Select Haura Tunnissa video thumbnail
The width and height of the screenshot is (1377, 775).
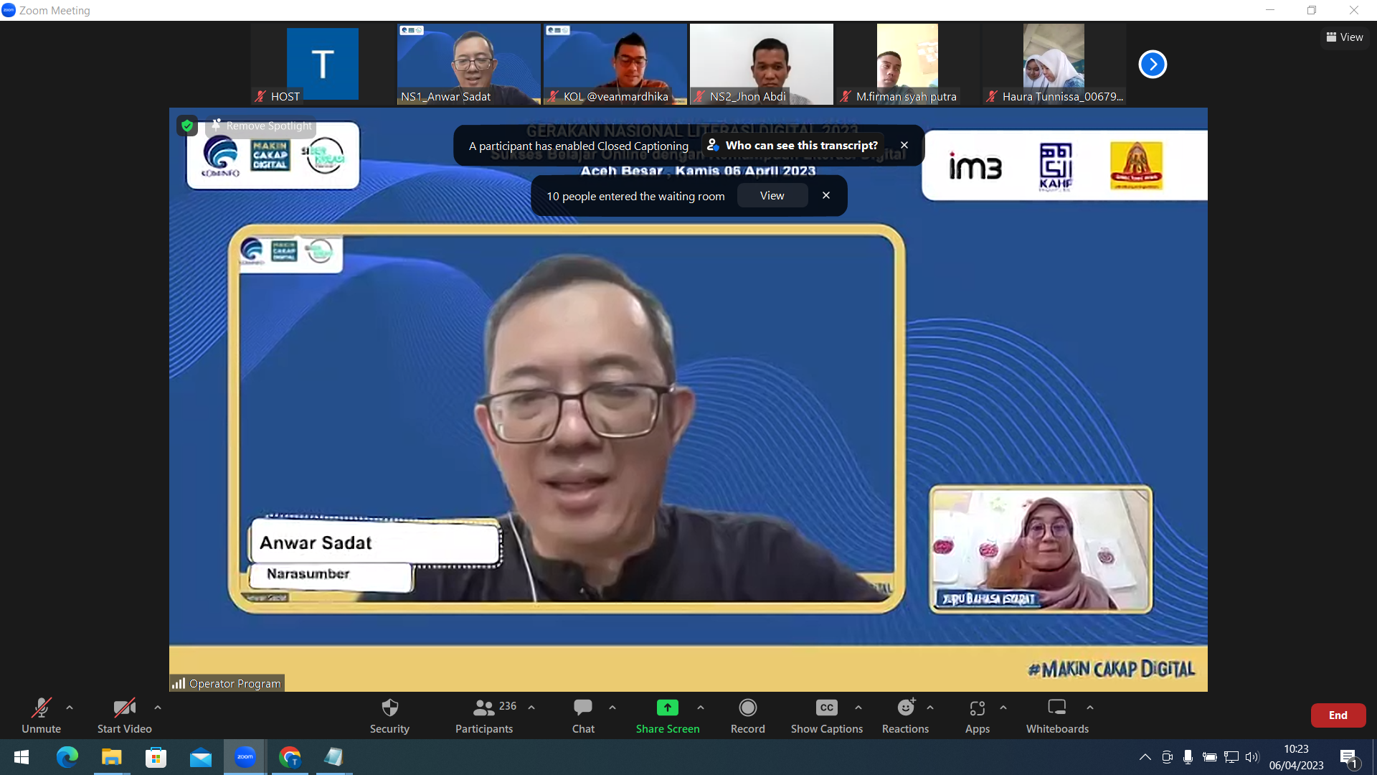[1054, 65]
